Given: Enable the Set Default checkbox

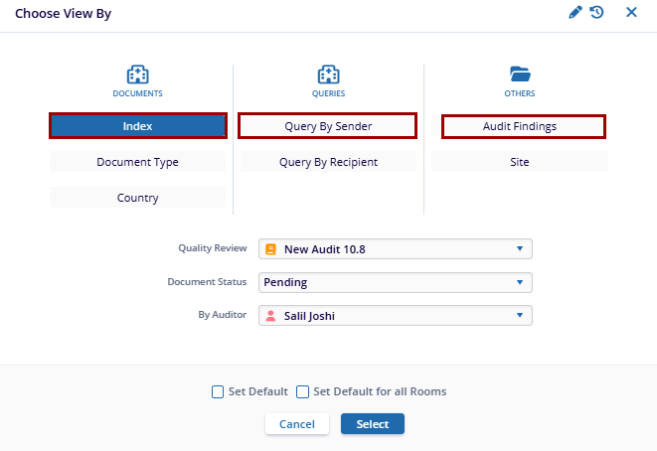Looking at the screenshot, I should 218,392.
